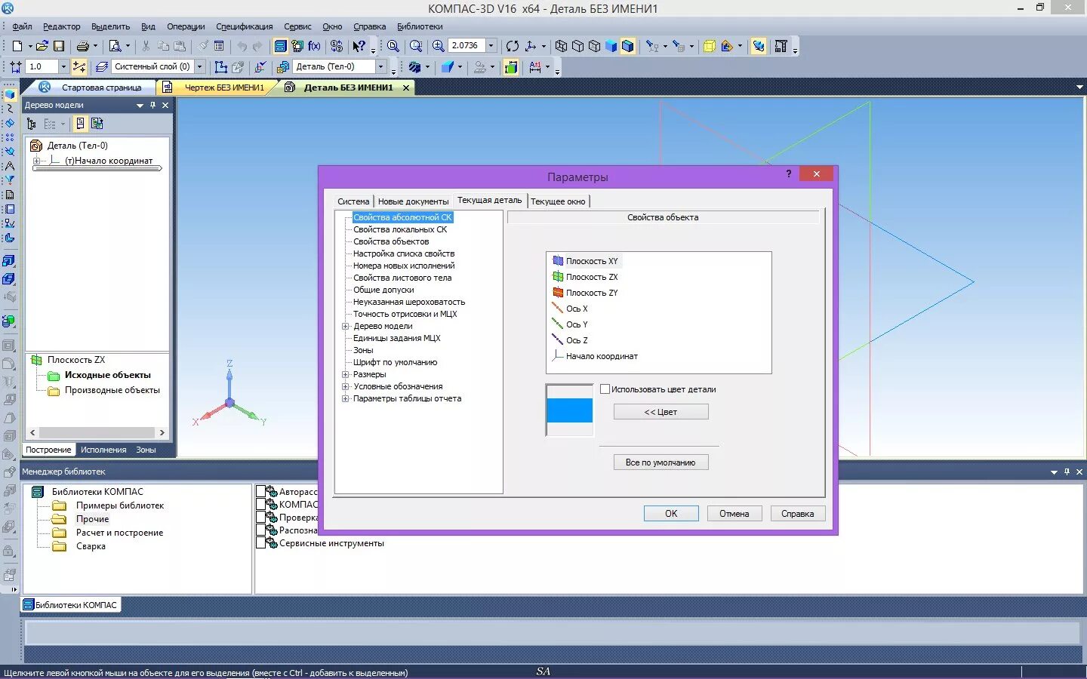The height and width of the screenshot is (679, 1087).
Task: Click the Copy Properties brush icon
Action: point(203,46)
